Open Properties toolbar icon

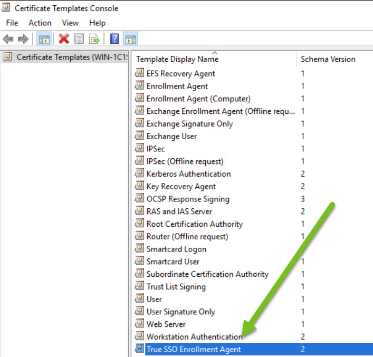(79, 39)
